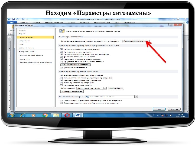Viewport: 195px width, 146px height.
Task: Click the Проверка документа button
Action: pos(72,92)
